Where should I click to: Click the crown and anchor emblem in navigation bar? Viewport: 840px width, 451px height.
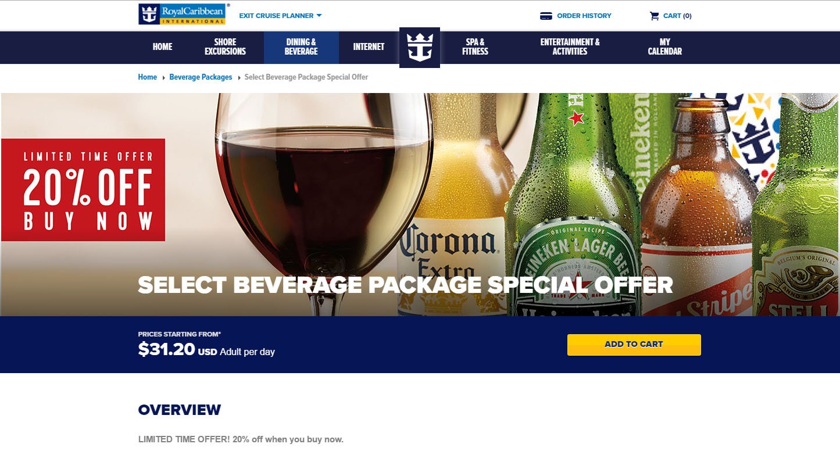pyautogui.click(x=420, y=48)
